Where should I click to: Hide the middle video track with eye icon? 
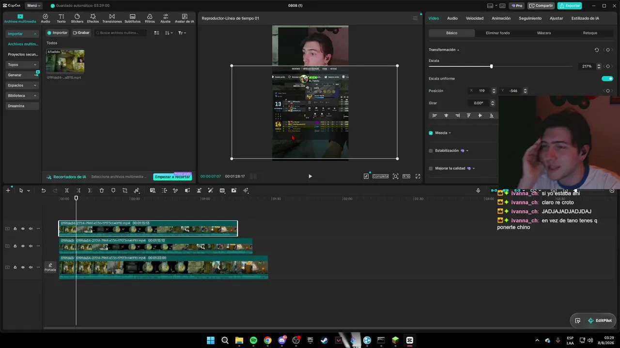(x=23, y=246)
